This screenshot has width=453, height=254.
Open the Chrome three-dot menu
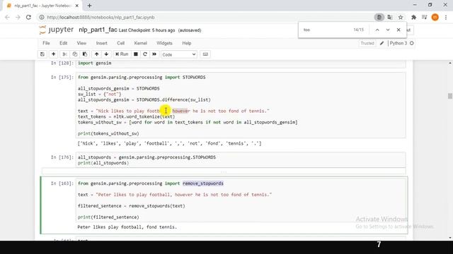tap(446, 17)
